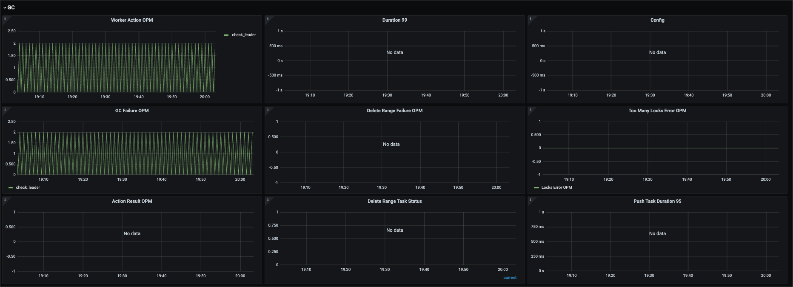
Task: Collapse the GC row chevron
Action: (x=5, y=8)
